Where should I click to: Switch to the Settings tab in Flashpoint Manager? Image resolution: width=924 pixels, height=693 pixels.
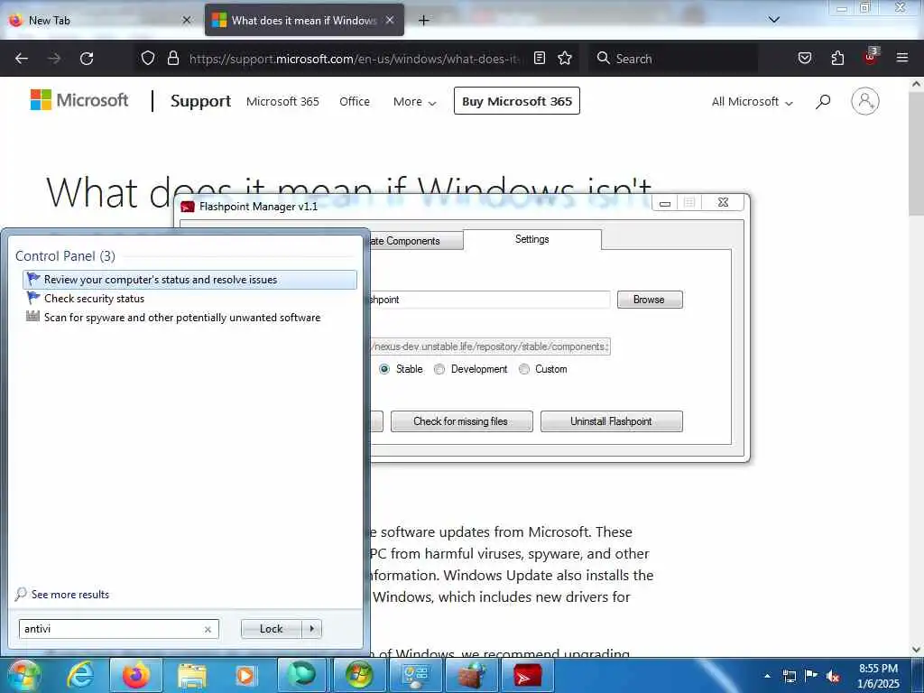[532, 239]
